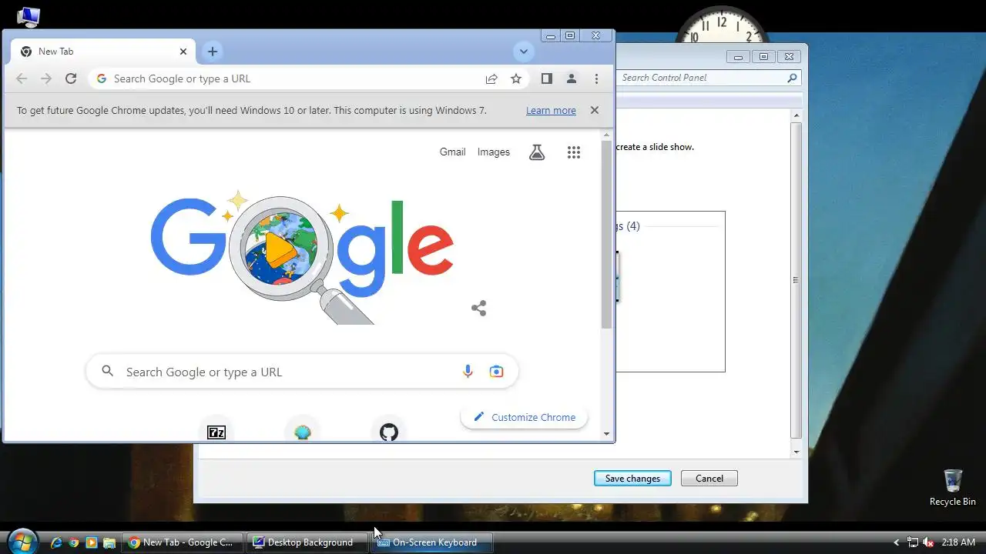Click the muted volume tray icon
Screen dimensions: 986x554
(928, 542)
